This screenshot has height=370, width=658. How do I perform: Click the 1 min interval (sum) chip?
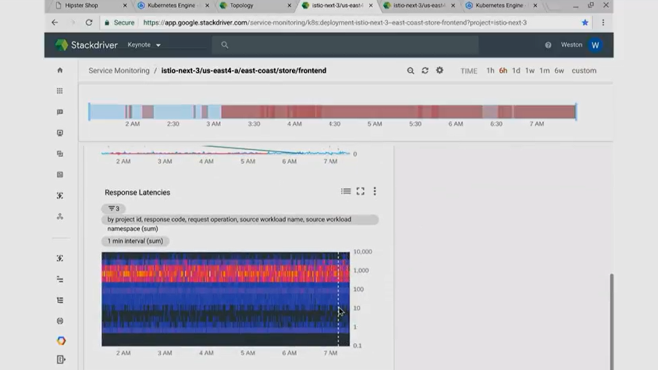coord(135,241)
